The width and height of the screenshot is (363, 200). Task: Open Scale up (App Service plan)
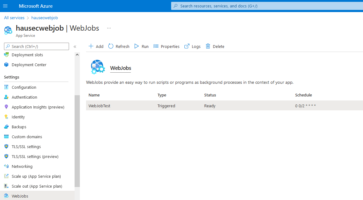[36, 176]
